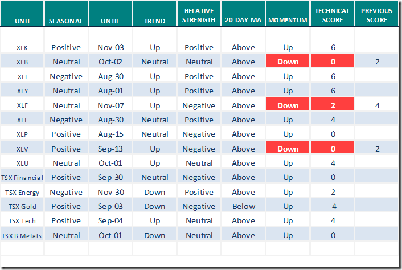The height and width of the screenshot is (270, 402).
Task: Select the Nov-30 date for TSX Energy
Action: point(110,192)
